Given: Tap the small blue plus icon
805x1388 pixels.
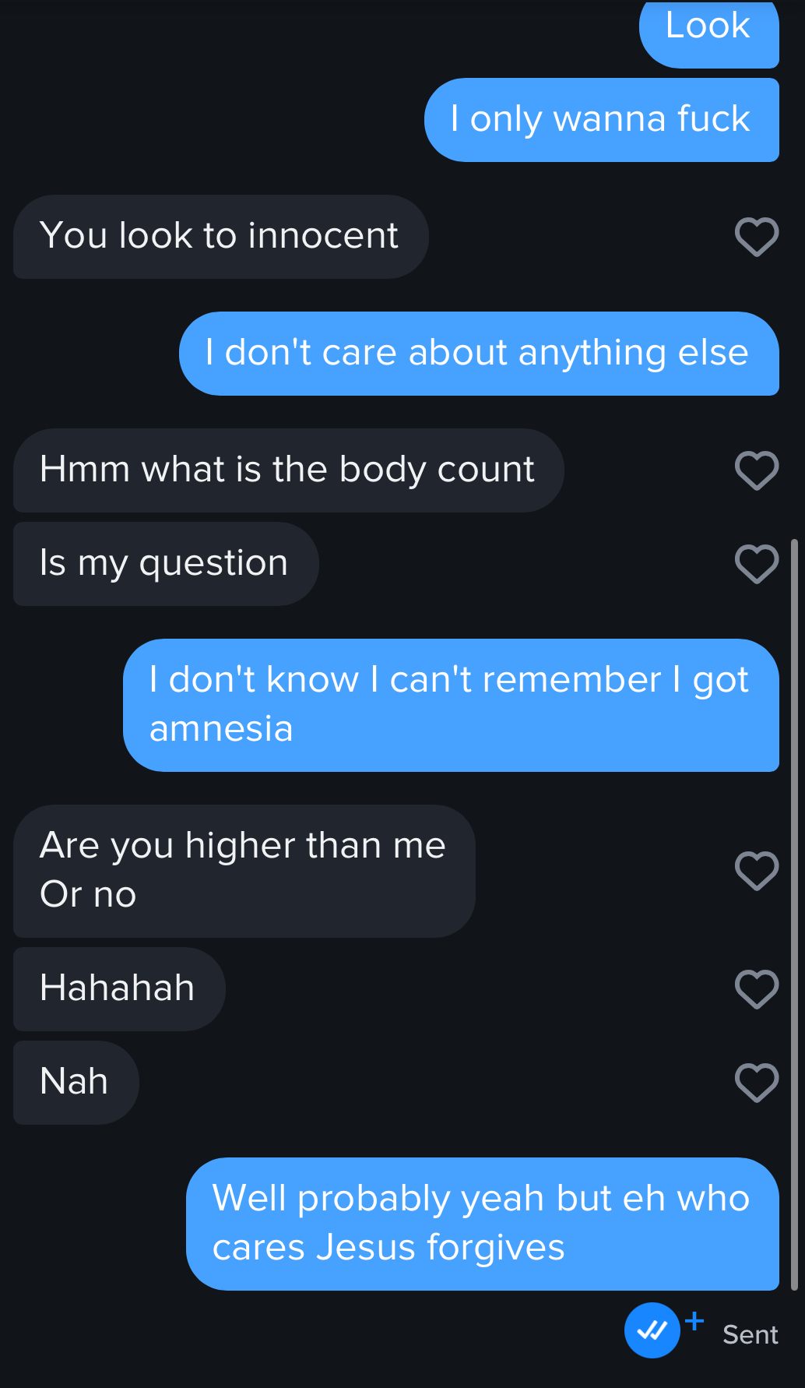Looking at the screenshot, I should tap(694, 1321).
